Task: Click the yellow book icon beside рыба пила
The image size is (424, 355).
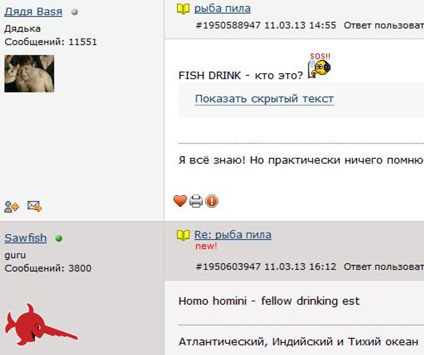Action: point(183,9)
